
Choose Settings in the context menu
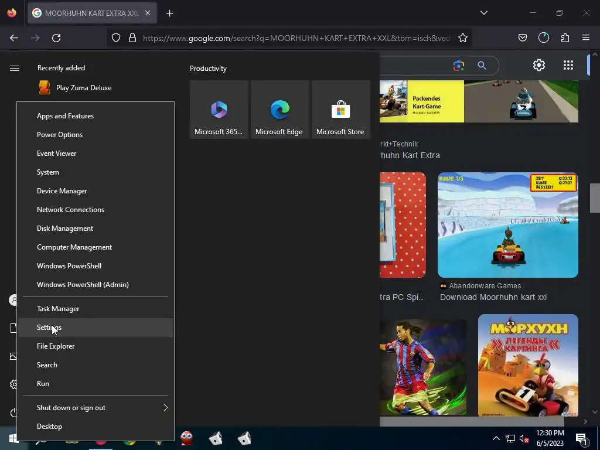coord(96,328)
